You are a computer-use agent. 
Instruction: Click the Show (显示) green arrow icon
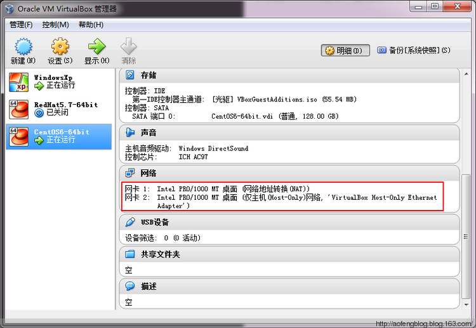tap(97, 47)
